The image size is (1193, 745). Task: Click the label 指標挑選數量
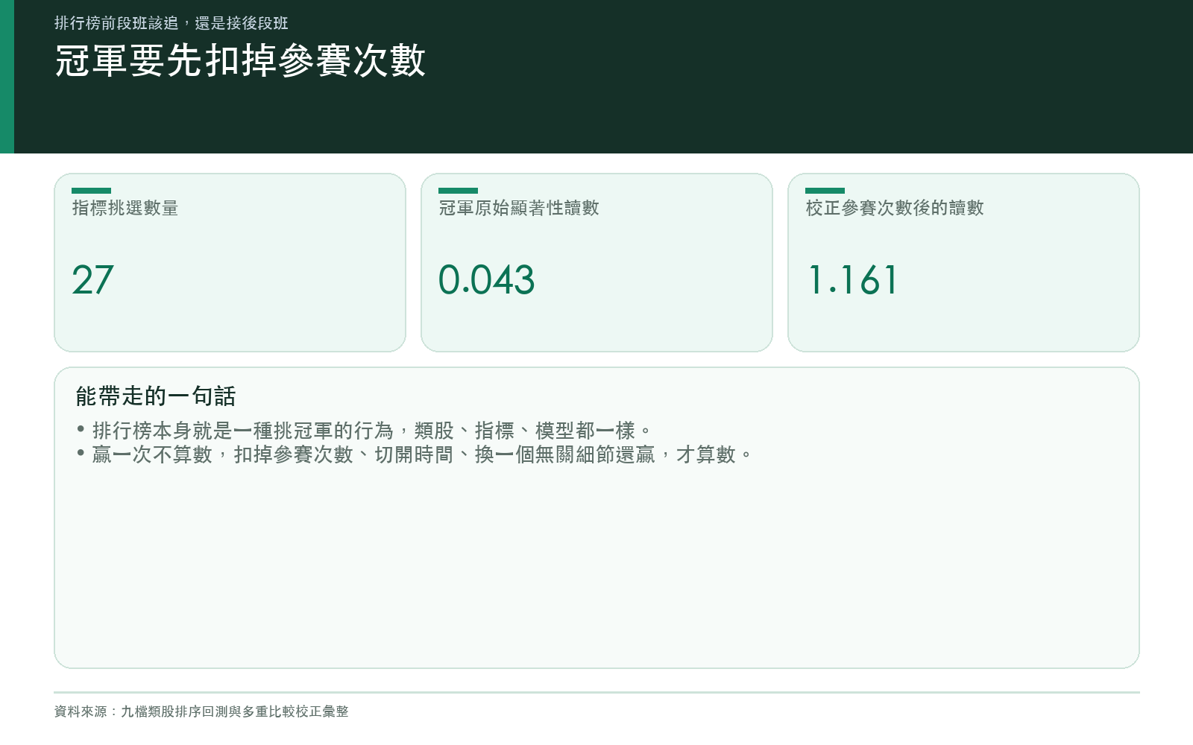[125, 208]
